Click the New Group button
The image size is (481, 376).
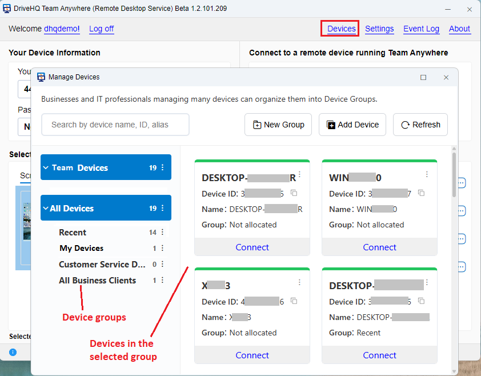pyautogui.click(x=278, y=125)
